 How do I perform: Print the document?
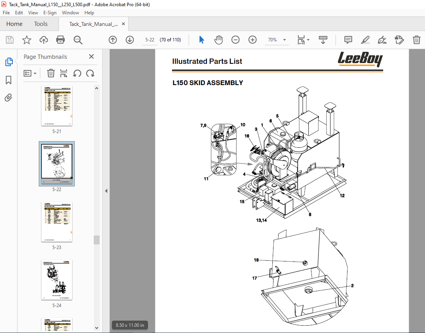(60, 40)
